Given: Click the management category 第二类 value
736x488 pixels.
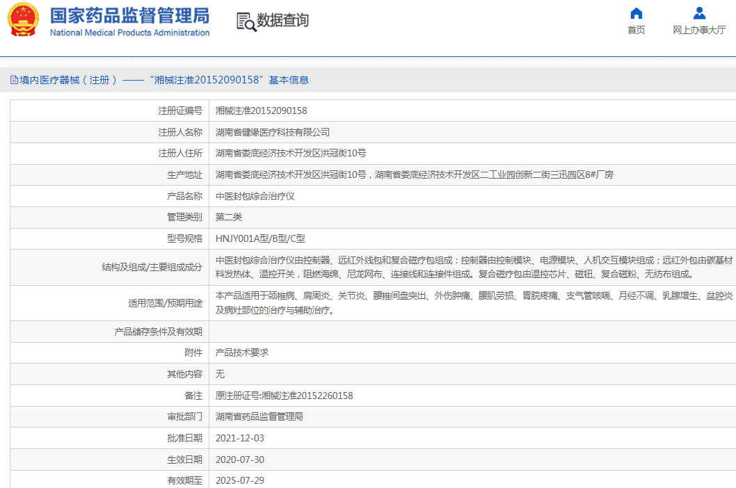Looking at the screenshot, I should click(x=228, y=218).
